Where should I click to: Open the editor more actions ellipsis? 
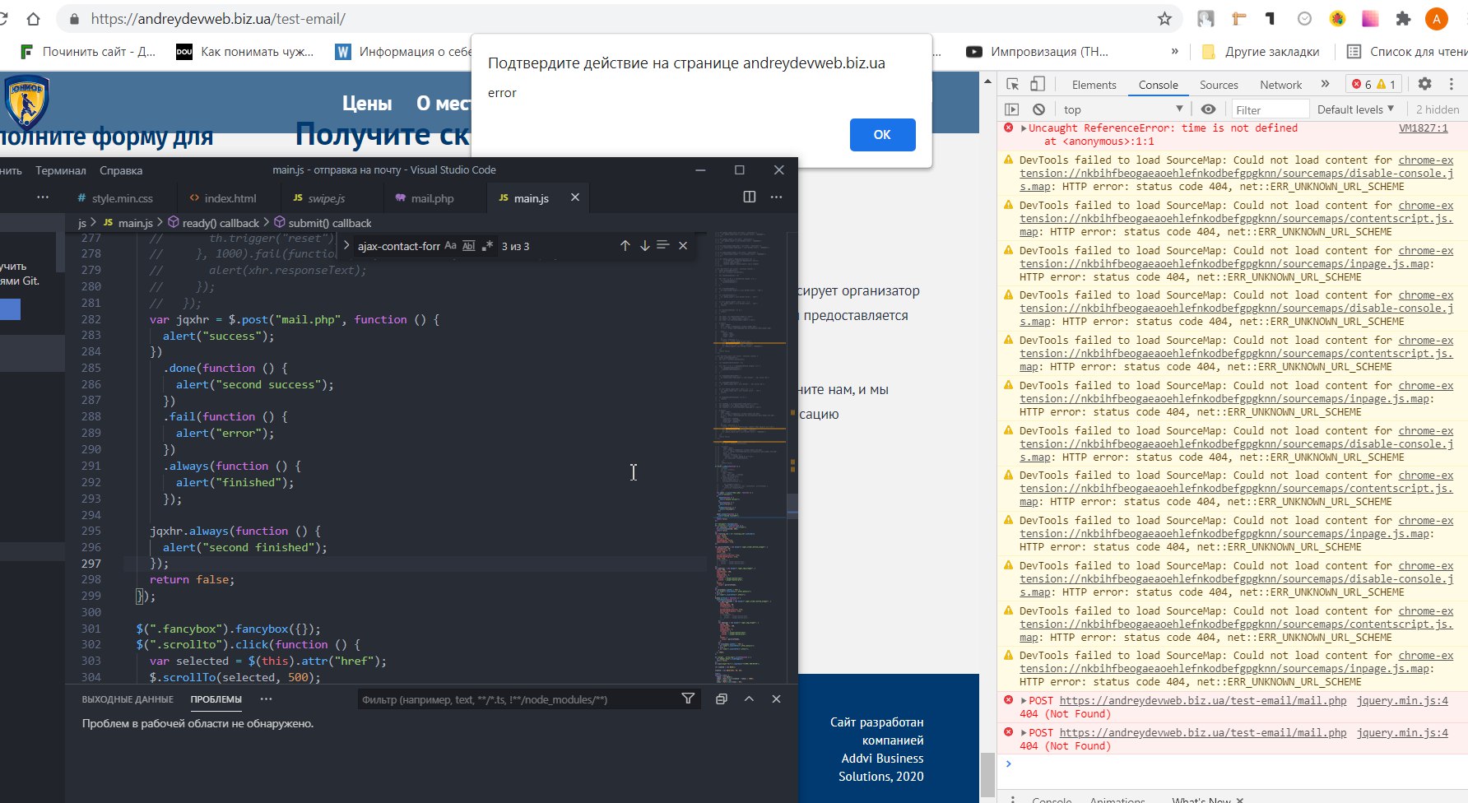(x=776, y=197)
